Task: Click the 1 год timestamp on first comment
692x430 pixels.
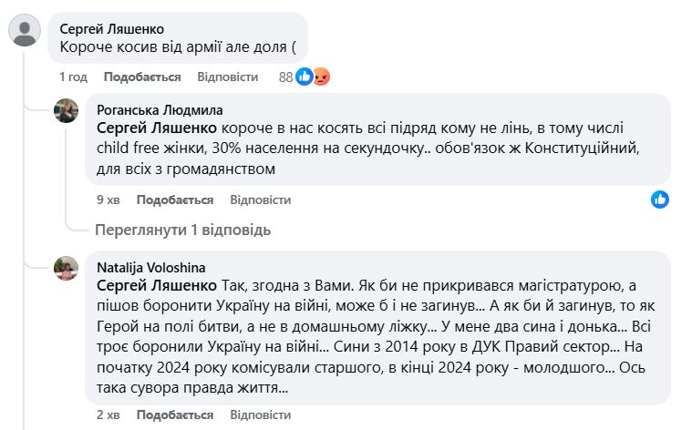Action: [x=73, y=77]
